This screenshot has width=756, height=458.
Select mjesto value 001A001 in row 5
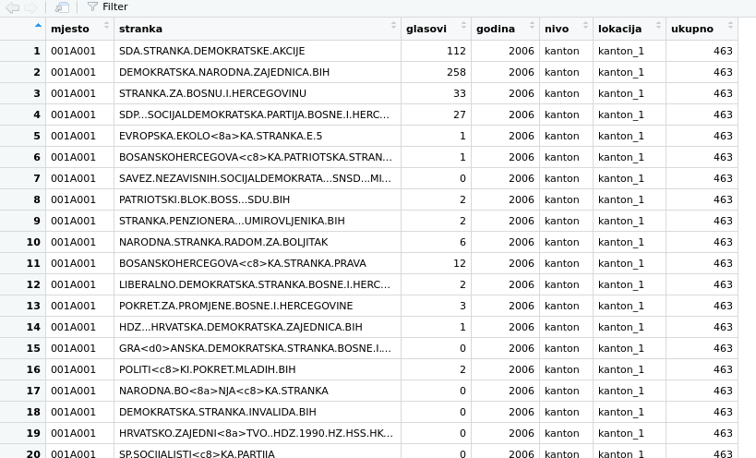pos(80,136)
